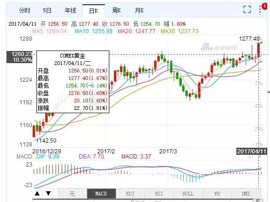Image resolution: width=270 pixels, height=202 pixels.
Task: Click the 2017/2 date axis label
Action: tap(106, 151)
